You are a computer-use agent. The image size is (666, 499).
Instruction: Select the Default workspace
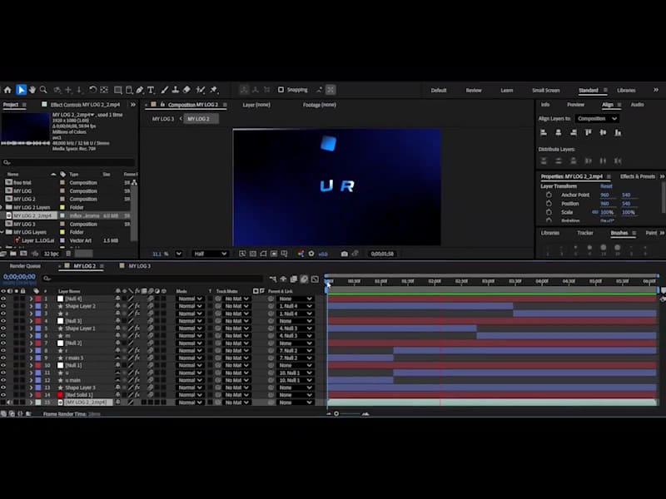coord(439,91)
